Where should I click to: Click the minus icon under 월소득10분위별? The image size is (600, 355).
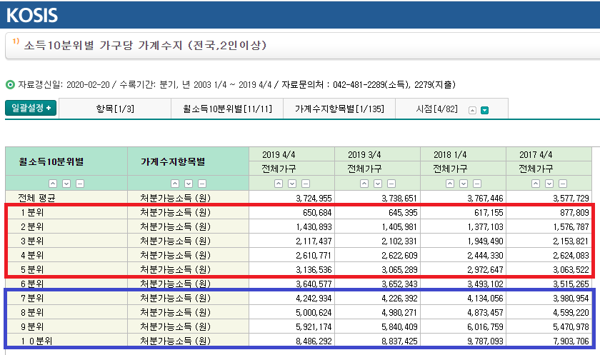pyautogui.click(x=80, y=184)
